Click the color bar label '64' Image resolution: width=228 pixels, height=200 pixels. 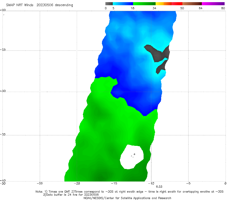[201, 8]
